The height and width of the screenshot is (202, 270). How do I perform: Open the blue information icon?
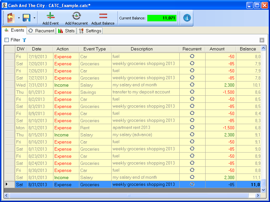187,18
